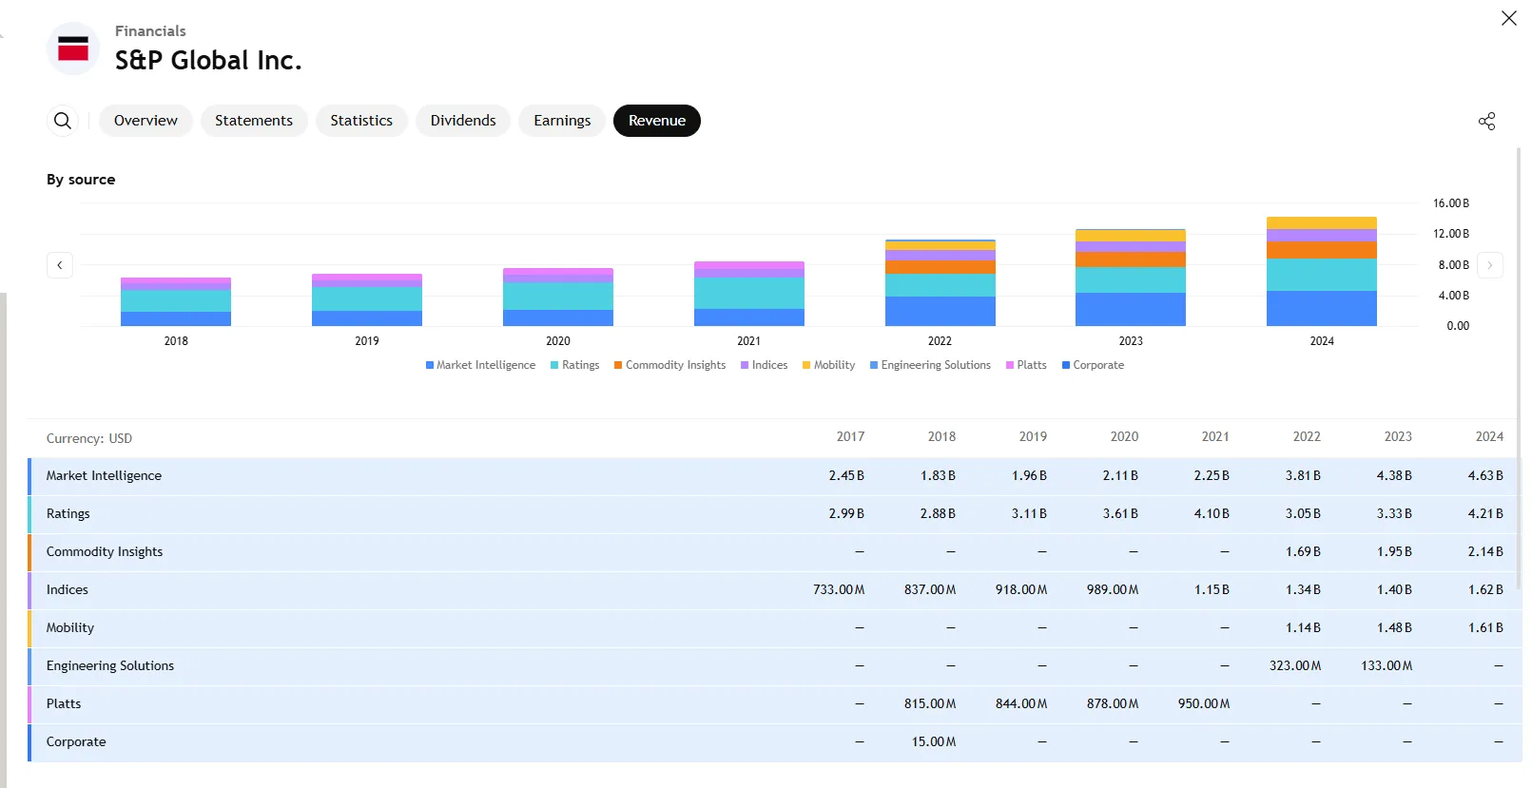Click the Market Intelligence 2.45 B value
Screen dimensions: 1532x788
pos(846,476)
